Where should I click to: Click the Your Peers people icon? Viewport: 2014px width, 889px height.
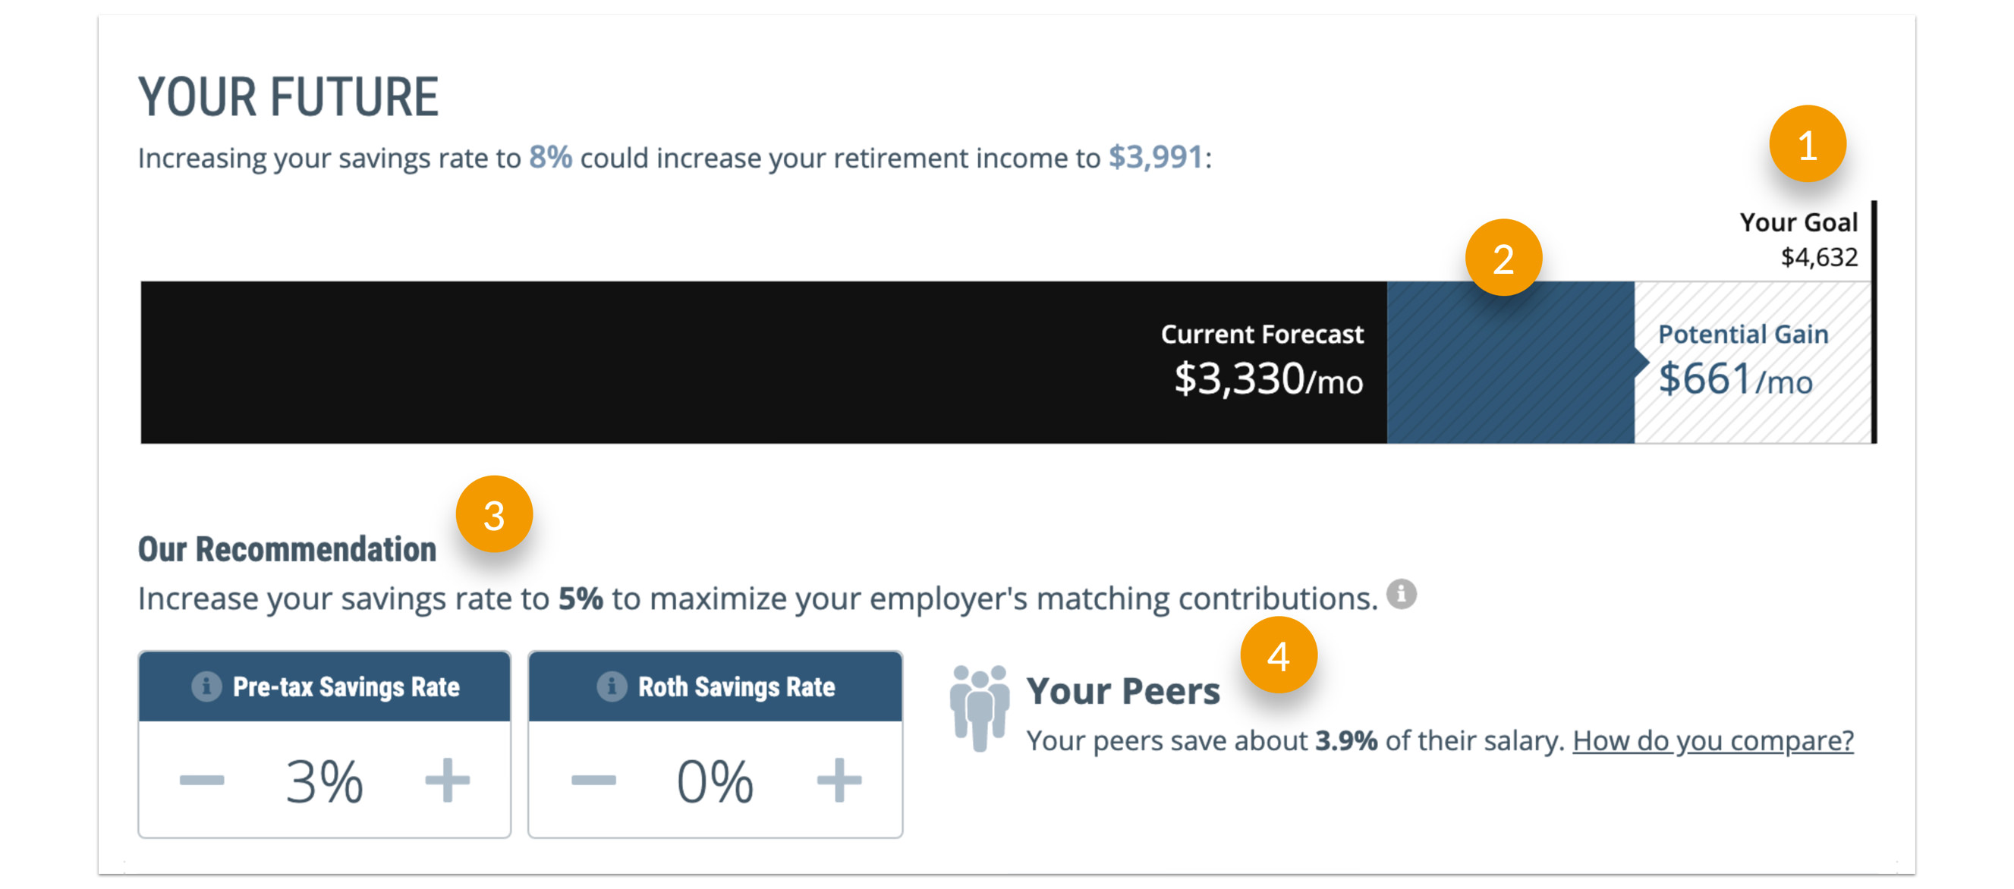coord(979,708)
